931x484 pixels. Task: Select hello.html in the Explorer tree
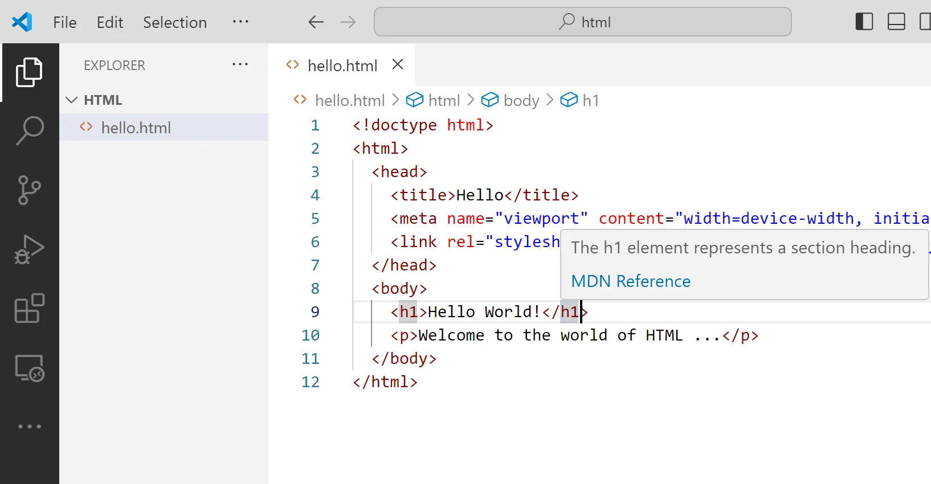tap(136, 128)
